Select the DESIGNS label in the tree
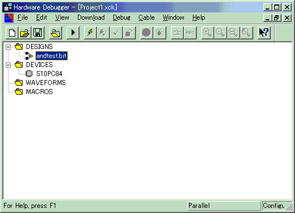295x213 pixels. (x=39, y=47)
